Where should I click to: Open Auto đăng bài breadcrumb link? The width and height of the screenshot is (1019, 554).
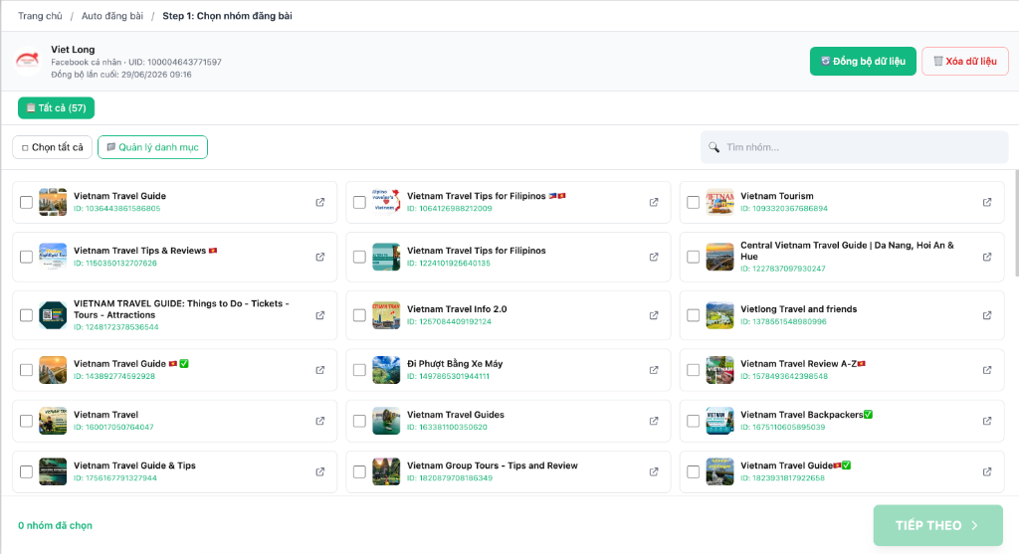coord(112,16)
